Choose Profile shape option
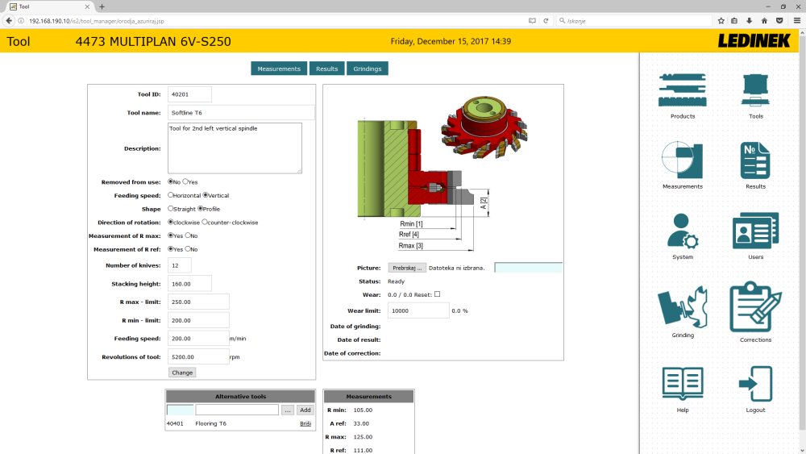806x454 pixels. 201,208
